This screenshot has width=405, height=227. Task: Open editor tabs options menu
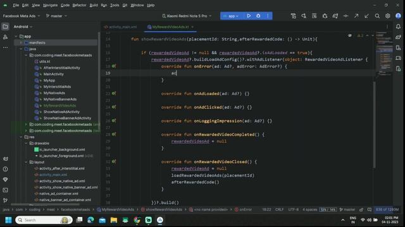387,26
